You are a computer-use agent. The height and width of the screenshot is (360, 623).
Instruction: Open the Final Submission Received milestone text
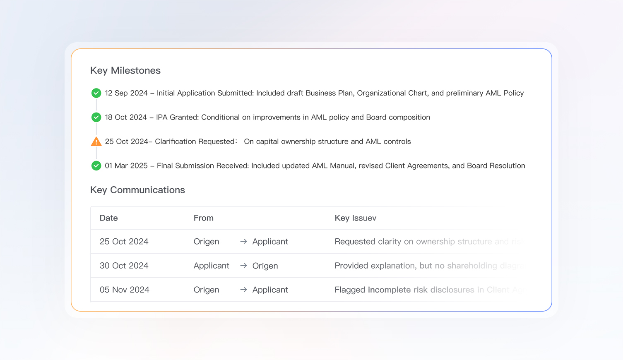pos(315,166)
